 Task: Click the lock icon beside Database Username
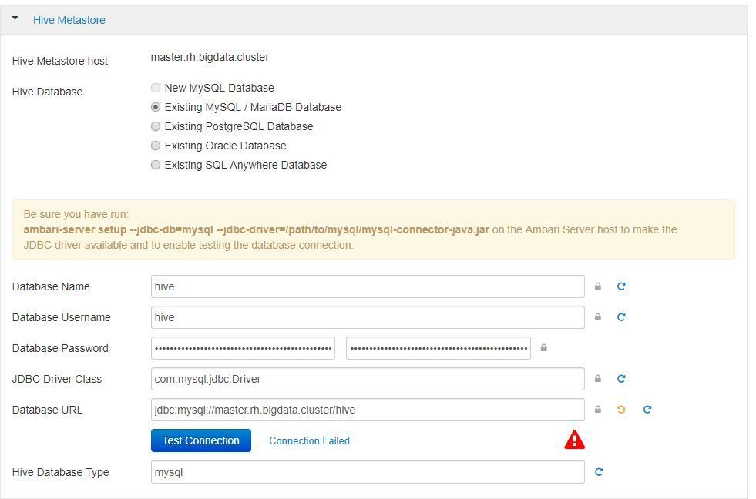(597, 317)
